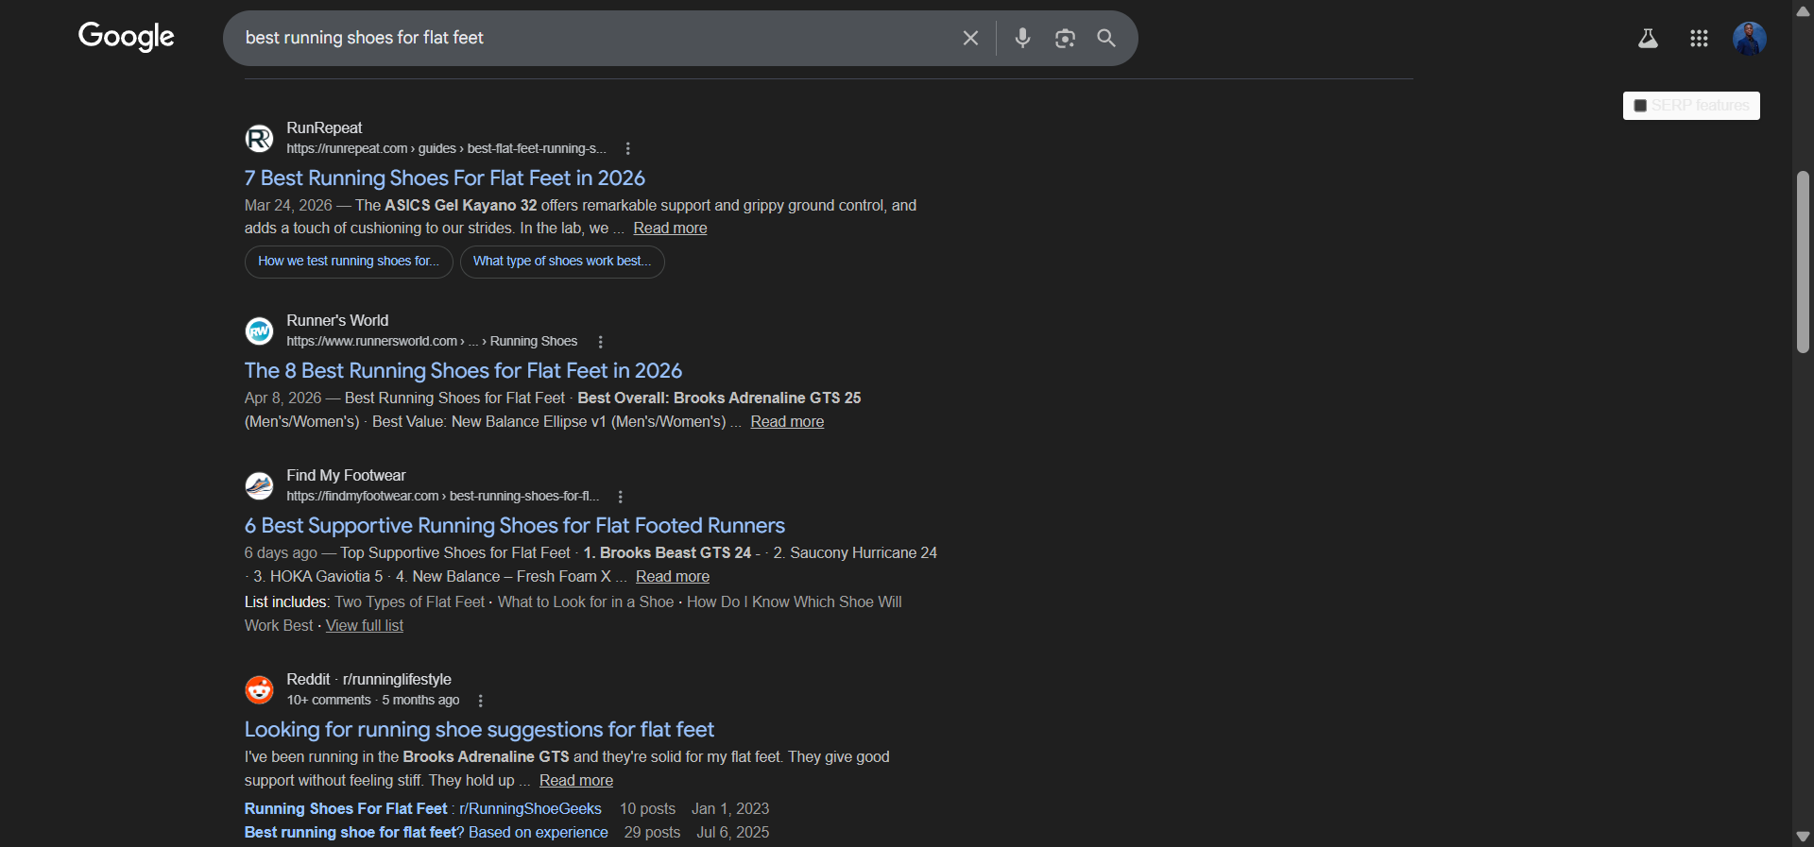Select the 'How we test running shoes for...' chip
Image resolution: width=1814 pixels, height=847 pixels.
(349, 262)
